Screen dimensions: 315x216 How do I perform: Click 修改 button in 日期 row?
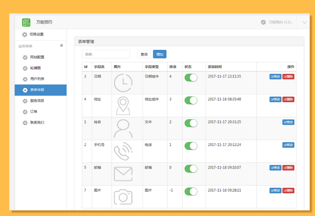[275, 77]
